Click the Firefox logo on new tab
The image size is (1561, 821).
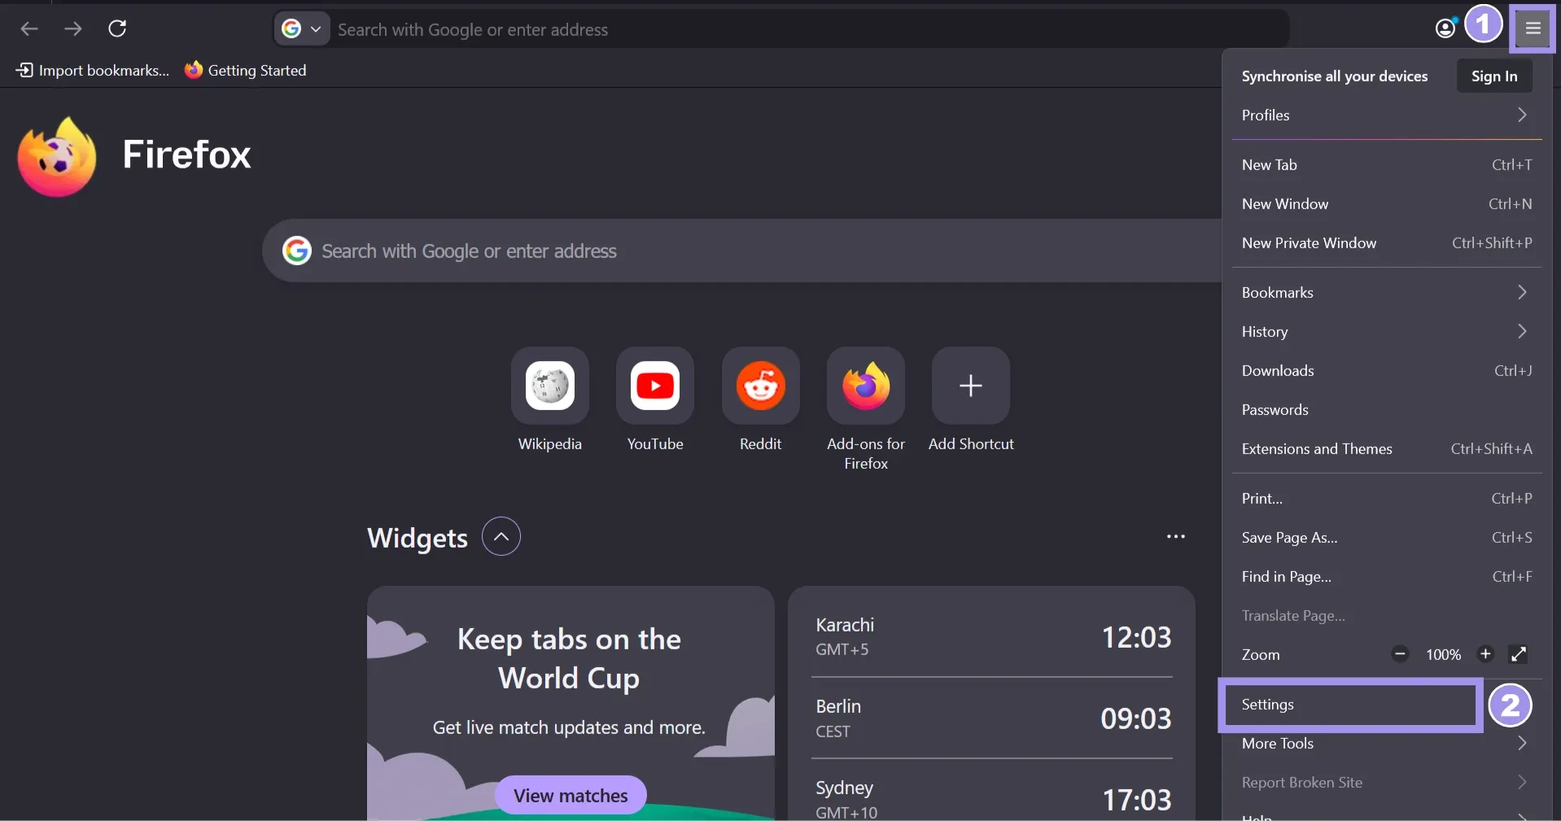point(57,155)
